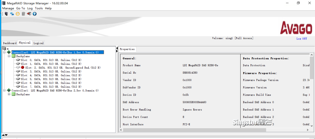The image size is (315, 139).
Task: Click the SAS Address value 500605B000B44A60
Action: [195, 102]
